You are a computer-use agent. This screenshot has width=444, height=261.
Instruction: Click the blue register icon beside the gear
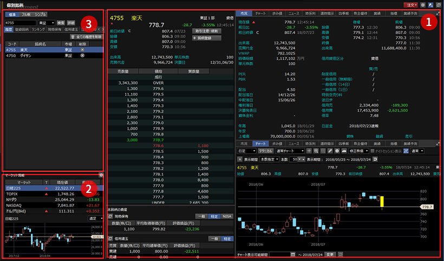tap(430, 5)
